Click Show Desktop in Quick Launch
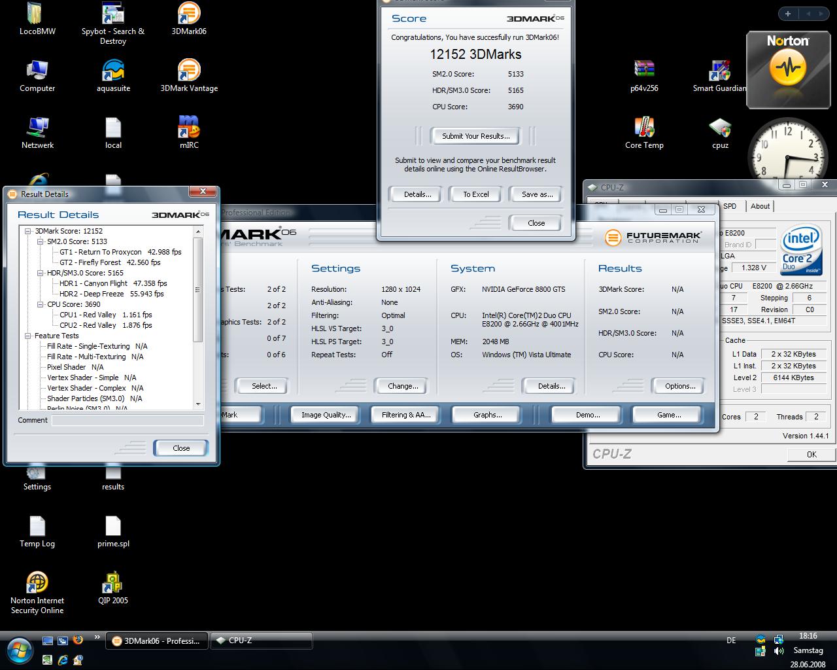The width and height of the screenshot is (837, 670). [47, 641]
